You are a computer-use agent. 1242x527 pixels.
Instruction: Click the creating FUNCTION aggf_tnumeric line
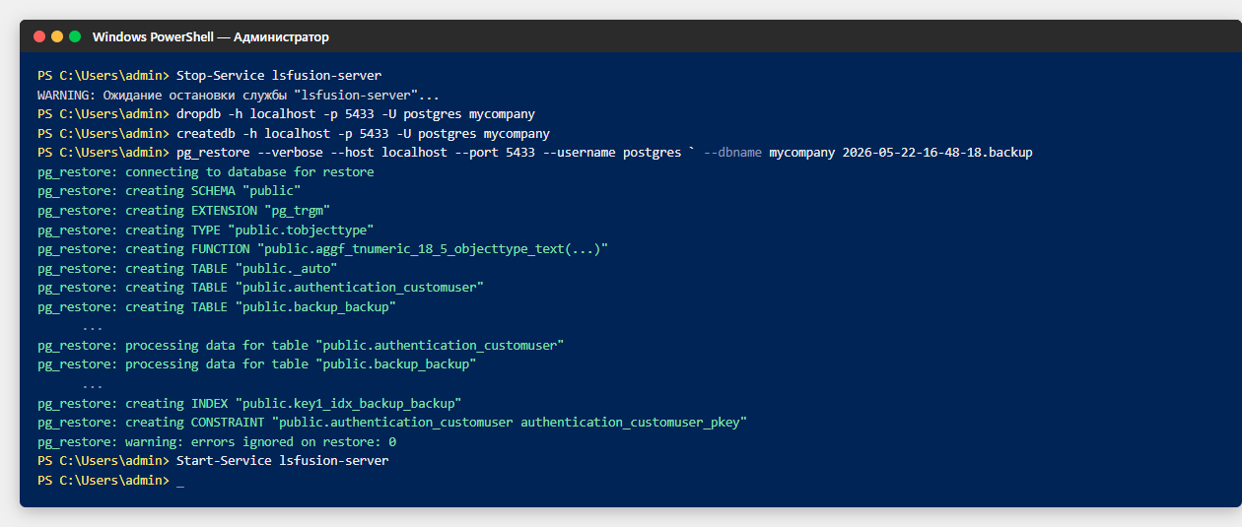[x=323, y=249]
